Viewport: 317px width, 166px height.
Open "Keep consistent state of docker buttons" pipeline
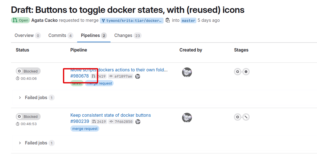111,115
